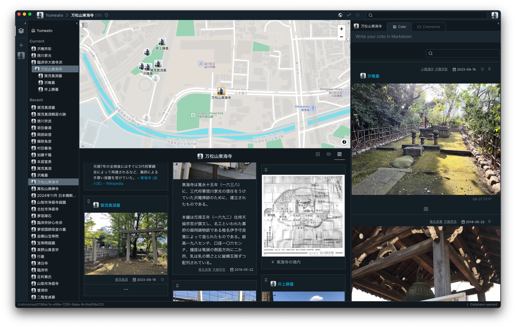Toggle light theme with the sun icon

[358, 15]
